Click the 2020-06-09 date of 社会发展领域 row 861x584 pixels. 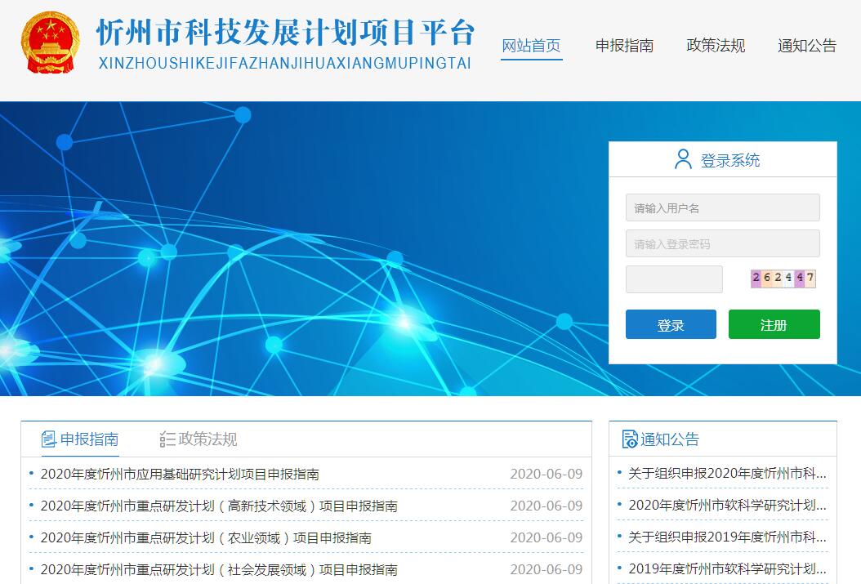[x=546, y=569]
